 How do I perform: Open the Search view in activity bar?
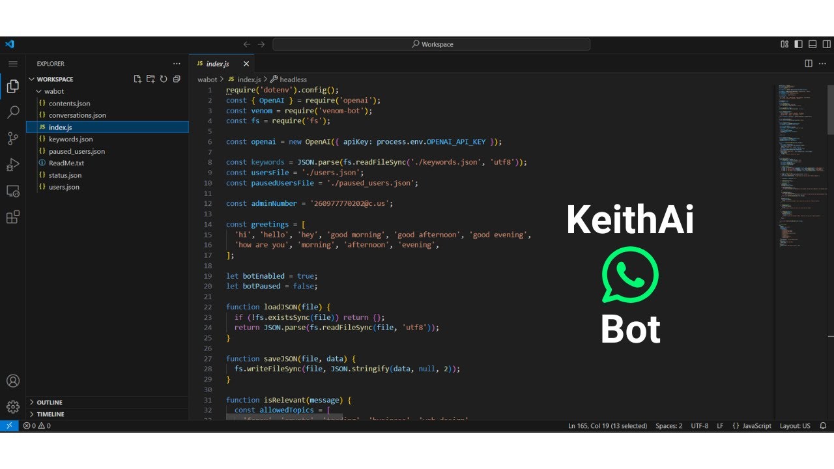coord(12,112)
